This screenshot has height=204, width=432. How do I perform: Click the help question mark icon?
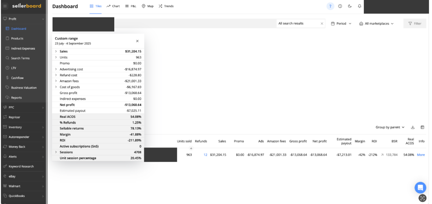[331, 6]
